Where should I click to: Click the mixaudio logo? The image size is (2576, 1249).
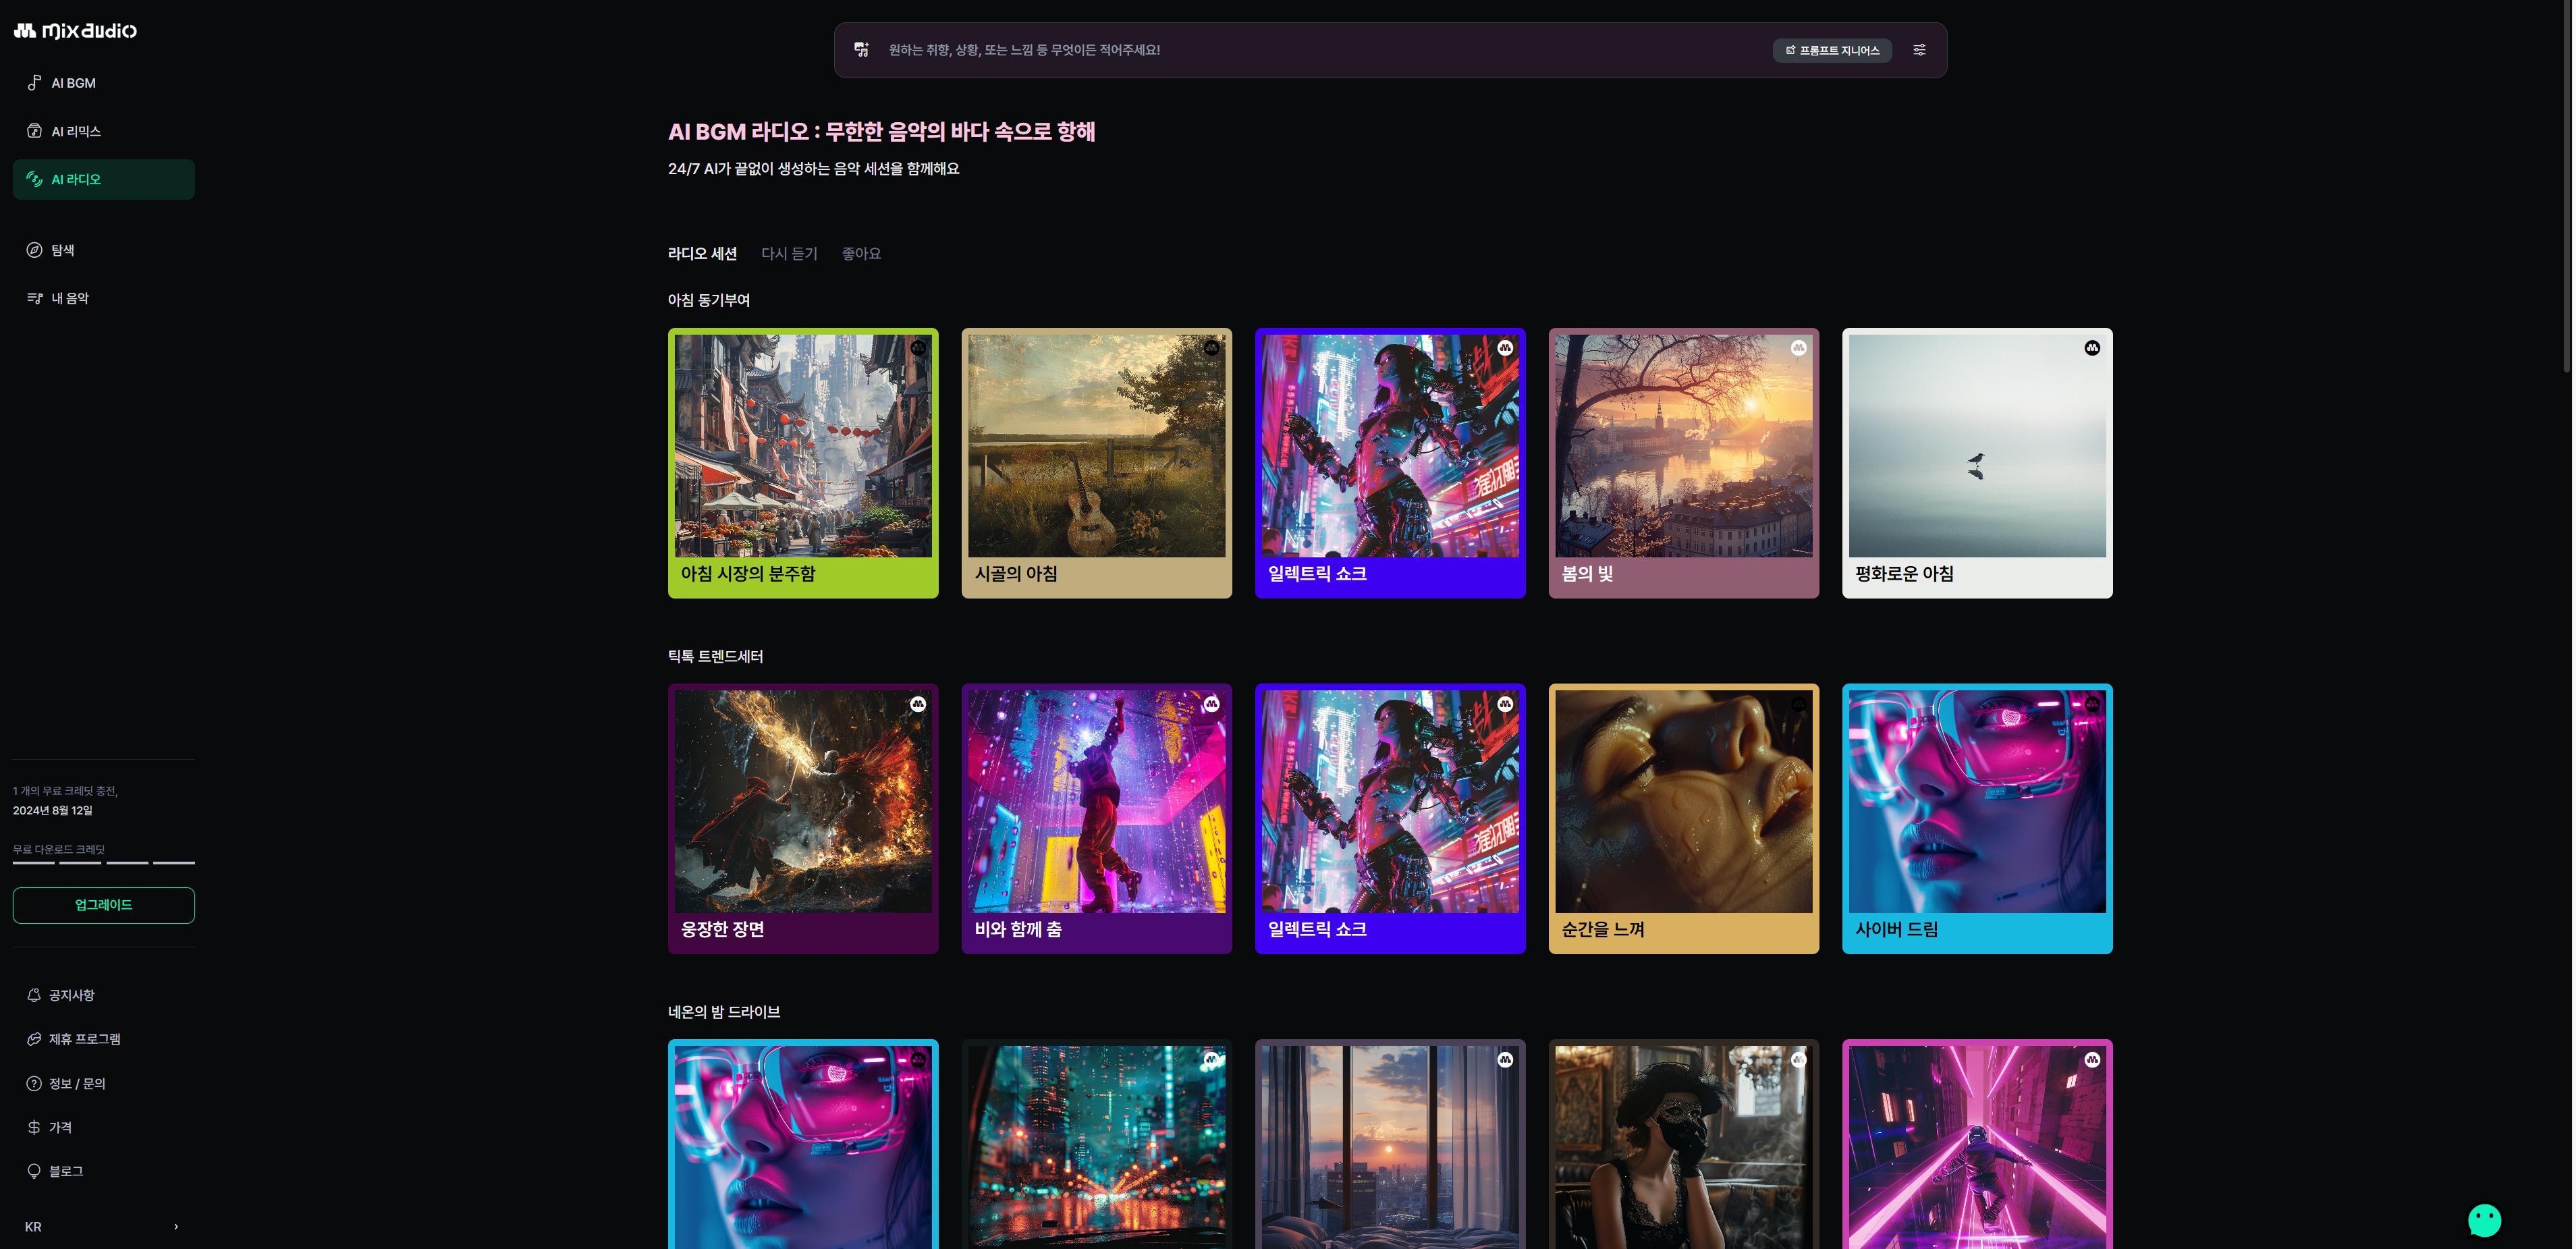point(75,31)
